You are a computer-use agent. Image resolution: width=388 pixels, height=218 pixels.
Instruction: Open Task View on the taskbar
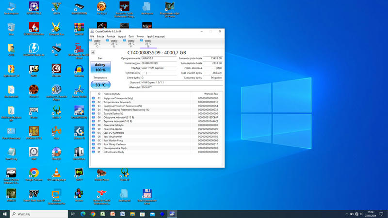coord(73,214)
